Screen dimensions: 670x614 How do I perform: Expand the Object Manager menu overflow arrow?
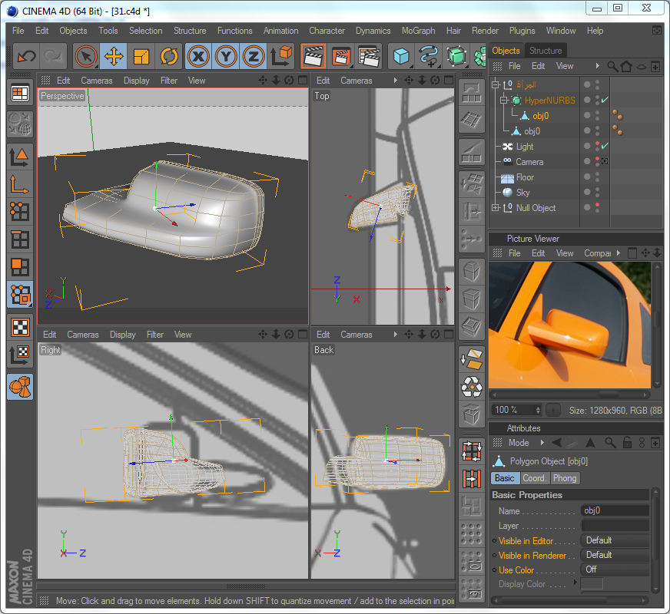[597, 66]
